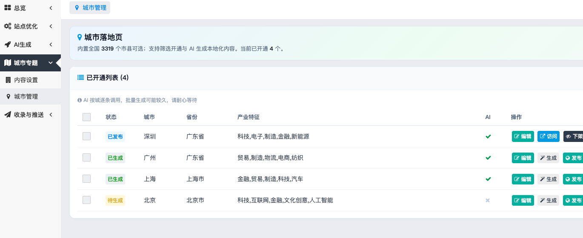Click the green AI checkmark in 深圳 row
Image resolution: width=583 pixels, height=238 pixels.
pyautogui.click(x=488, y=136)
